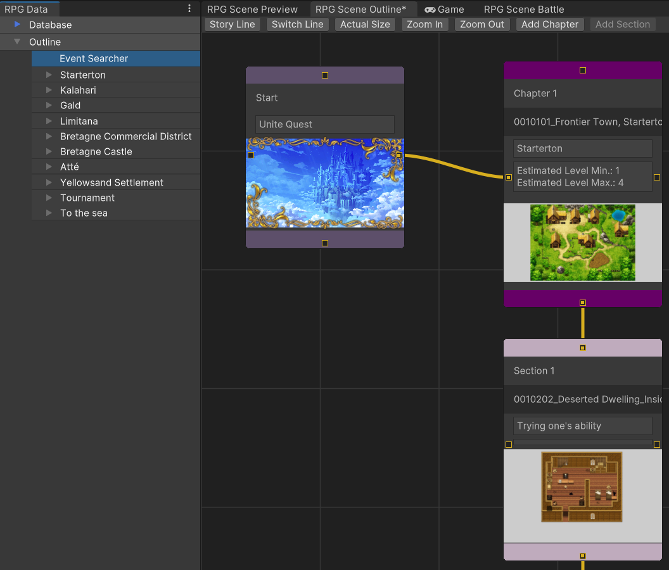This screenshot has width=669, height=570.
Task: Click the castle image in Start node
Action: click(325, 182)
